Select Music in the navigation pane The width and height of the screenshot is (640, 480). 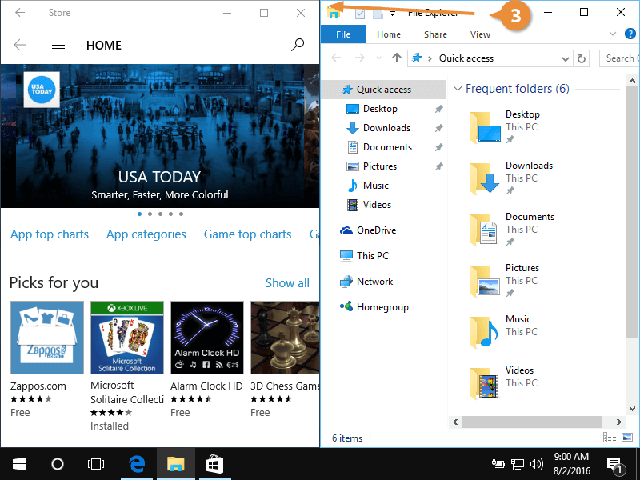click(x=375, y=186)
